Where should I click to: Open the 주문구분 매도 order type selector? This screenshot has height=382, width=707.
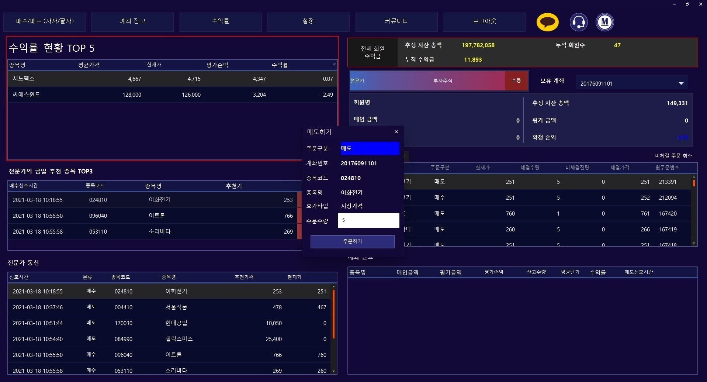pos(370,148)
